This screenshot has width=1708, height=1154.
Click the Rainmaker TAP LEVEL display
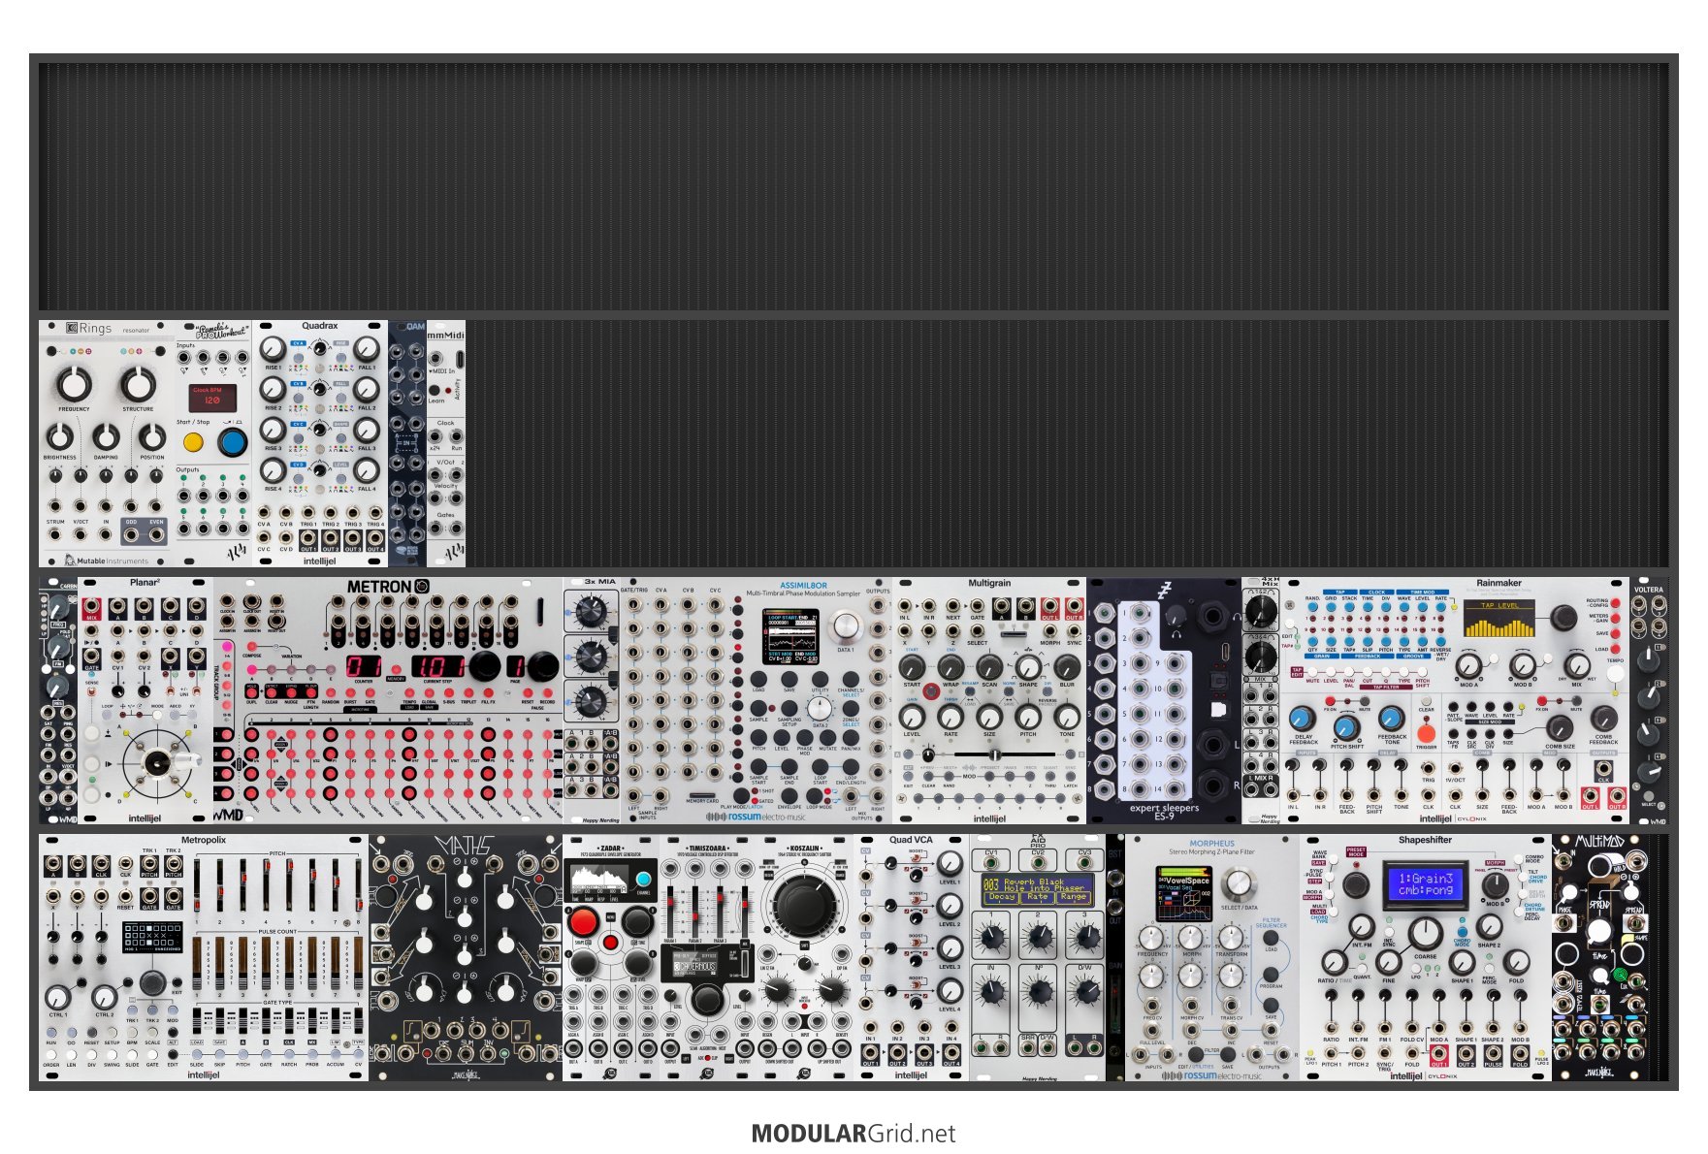tap(1499, 618)
